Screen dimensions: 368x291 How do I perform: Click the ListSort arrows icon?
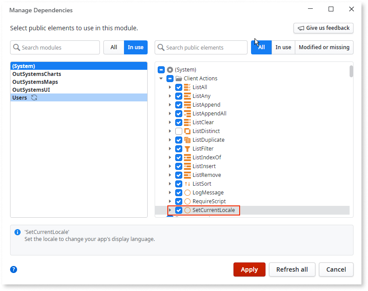pos(187,183)
